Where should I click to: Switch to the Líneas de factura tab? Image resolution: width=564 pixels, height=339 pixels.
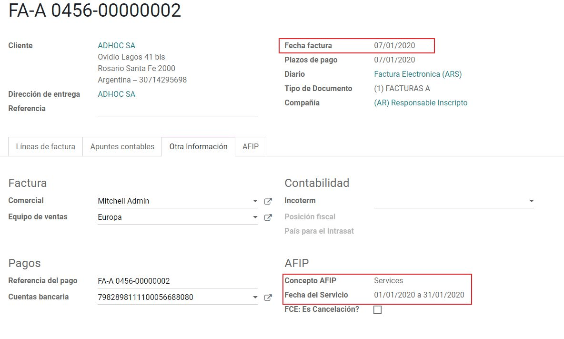[46, 147]
